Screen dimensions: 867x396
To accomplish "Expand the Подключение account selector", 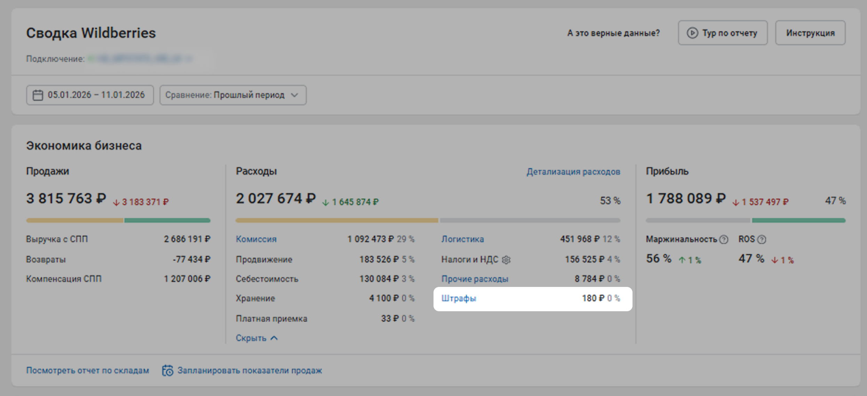I will [139, 59].
